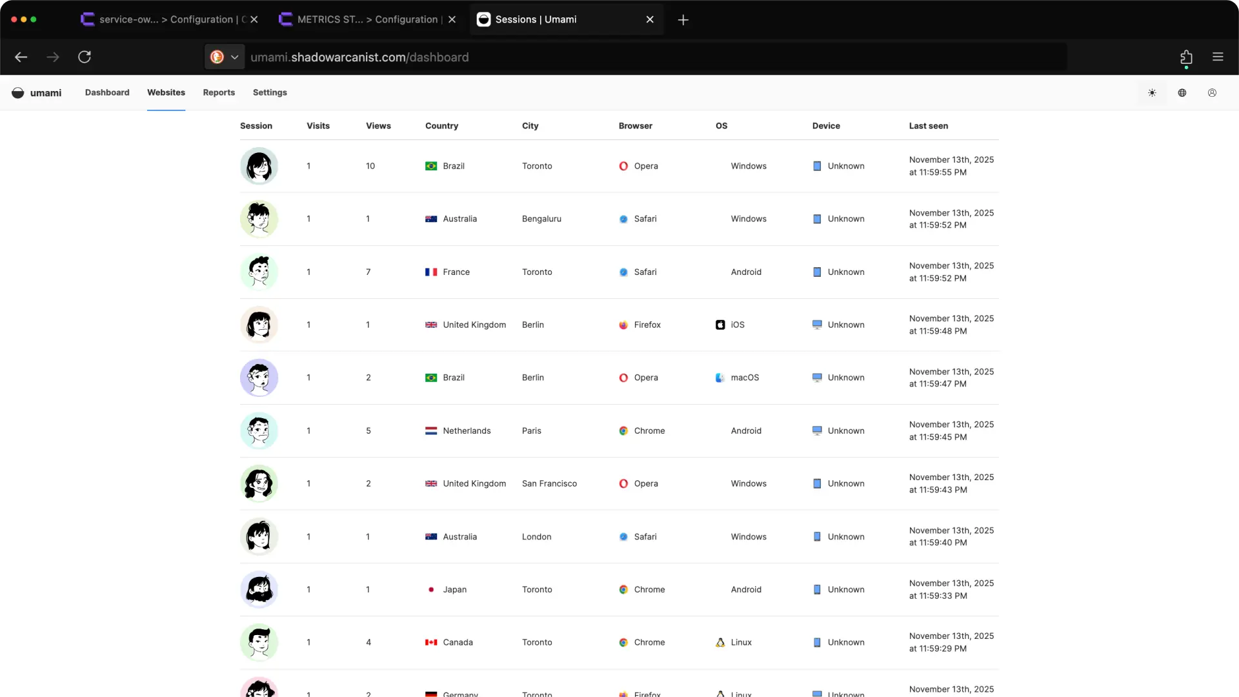Open the browser extensions puzzle icon
Screen dimensions: 1239x697
coord(1186,57)
